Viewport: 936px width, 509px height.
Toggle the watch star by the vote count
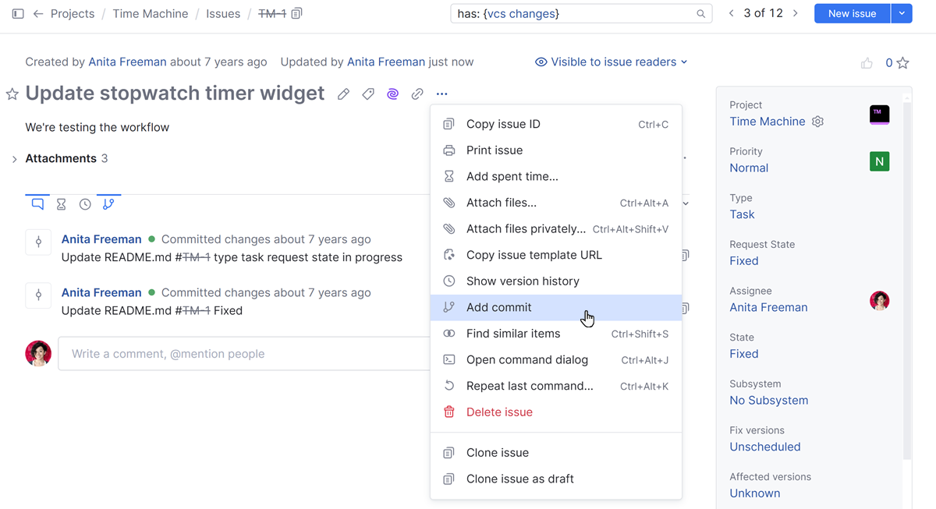902,63
